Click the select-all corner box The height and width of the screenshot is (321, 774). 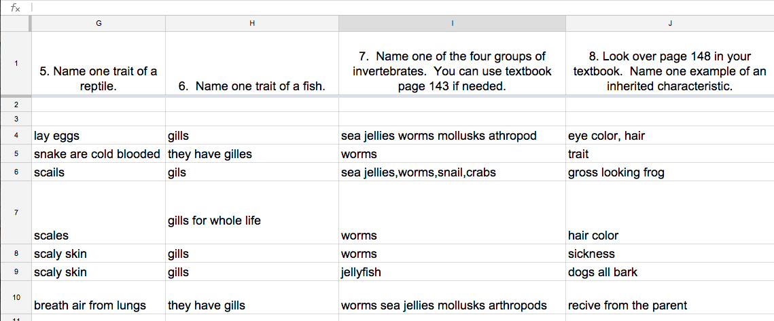click(x=16, y=23)
